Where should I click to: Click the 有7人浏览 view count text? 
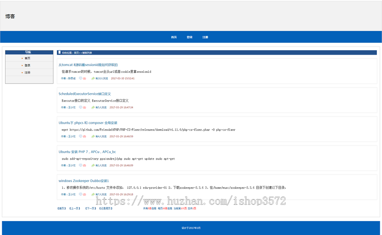click(101, 194)
